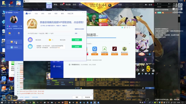Click the green 去完成 button for 每日签到

coord(77,40)
